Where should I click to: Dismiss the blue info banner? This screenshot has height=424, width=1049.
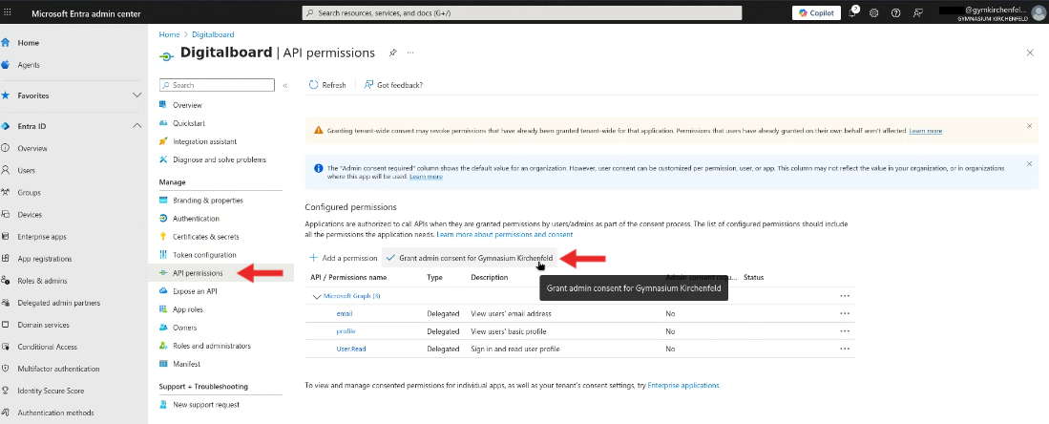[x=1029, y=163]
